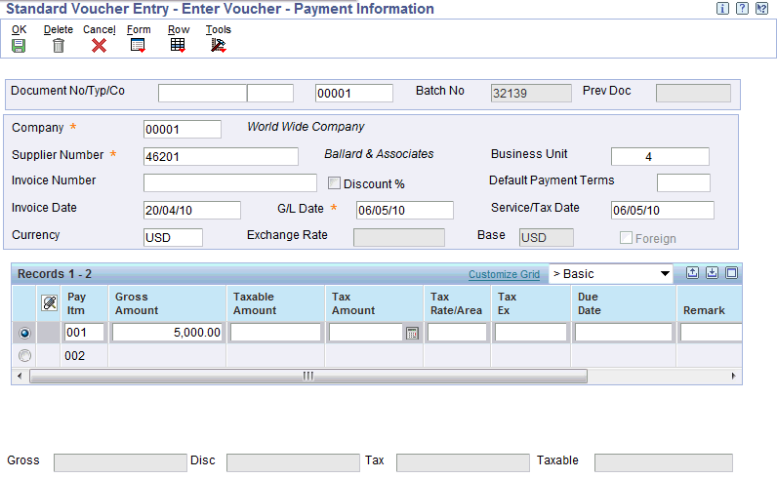Click the Gross Amount cell 5,000.00

point(167,333)
